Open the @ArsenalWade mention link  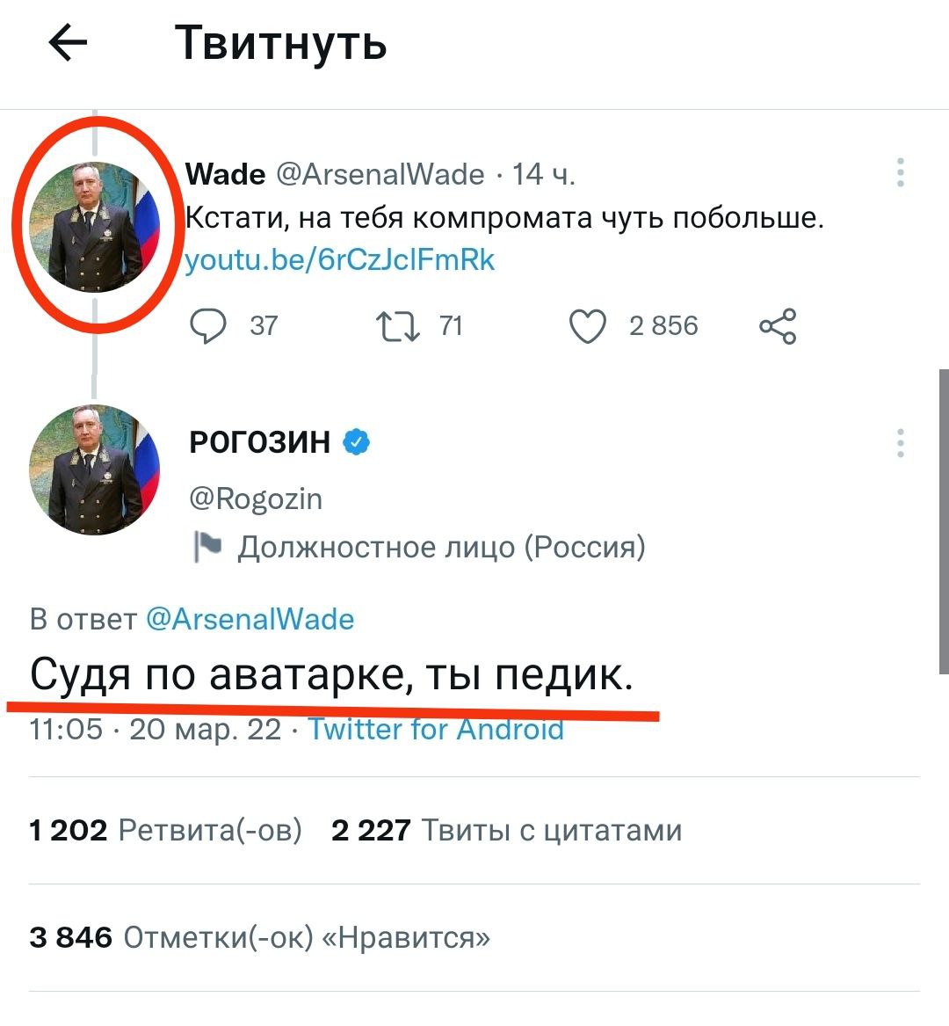pyautogui.click(x=250, y=619)
